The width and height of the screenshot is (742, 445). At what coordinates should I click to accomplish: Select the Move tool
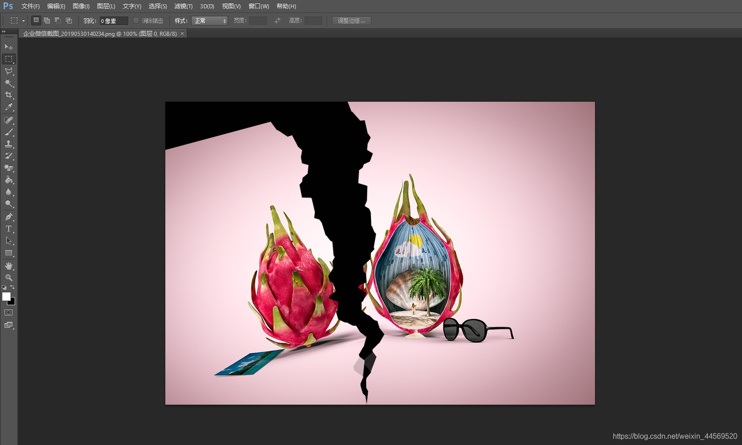point(9,47)
